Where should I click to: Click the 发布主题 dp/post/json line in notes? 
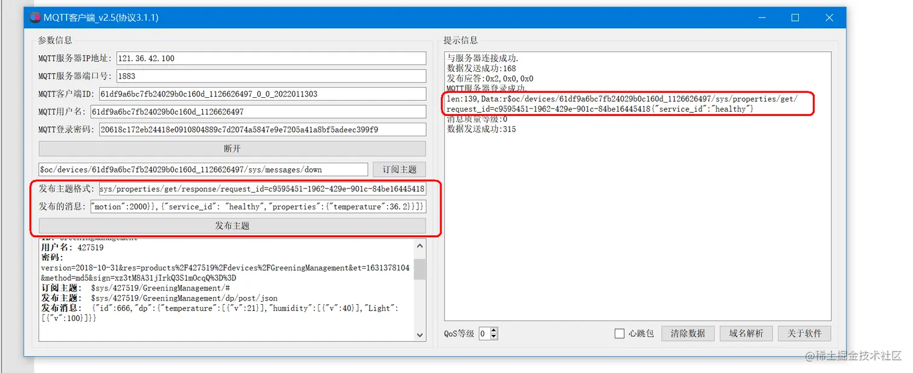point(159,298)
